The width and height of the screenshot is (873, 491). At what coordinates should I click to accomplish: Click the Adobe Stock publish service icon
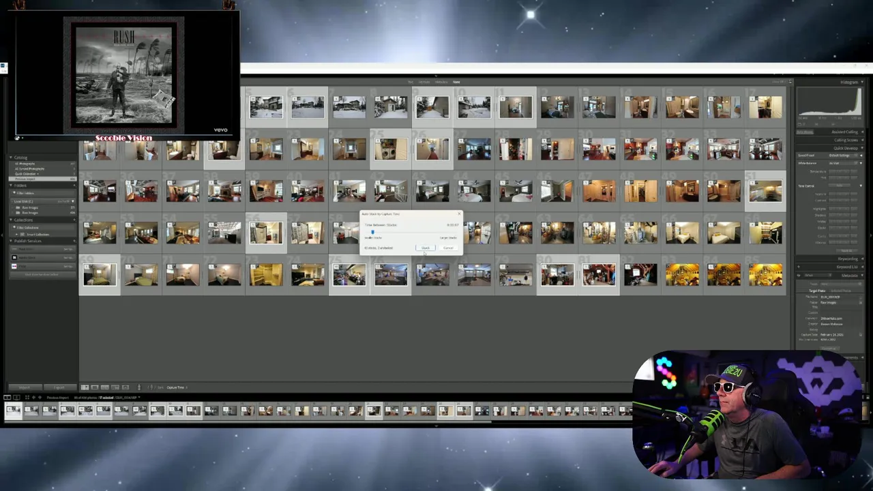(14, 258)
